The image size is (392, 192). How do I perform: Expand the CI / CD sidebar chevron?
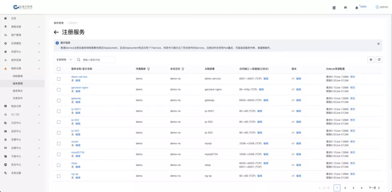coord(39,115)
